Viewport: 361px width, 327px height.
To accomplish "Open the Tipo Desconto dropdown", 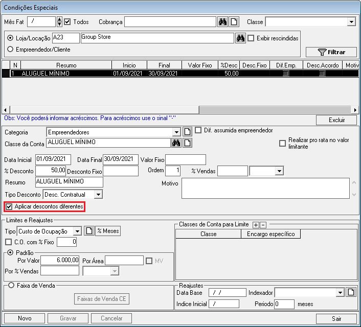I will (98, 195).
